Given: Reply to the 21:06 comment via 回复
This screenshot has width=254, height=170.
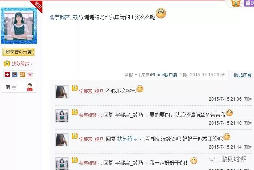Looking at the screenshot, I should click(248, 99).
